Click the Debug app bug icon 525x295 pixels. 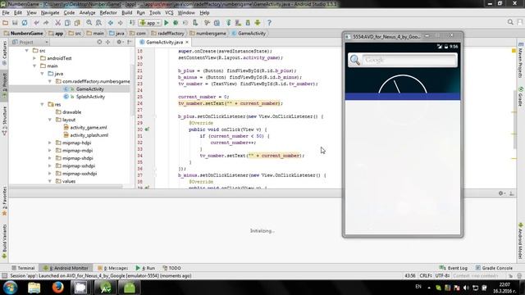176,23
